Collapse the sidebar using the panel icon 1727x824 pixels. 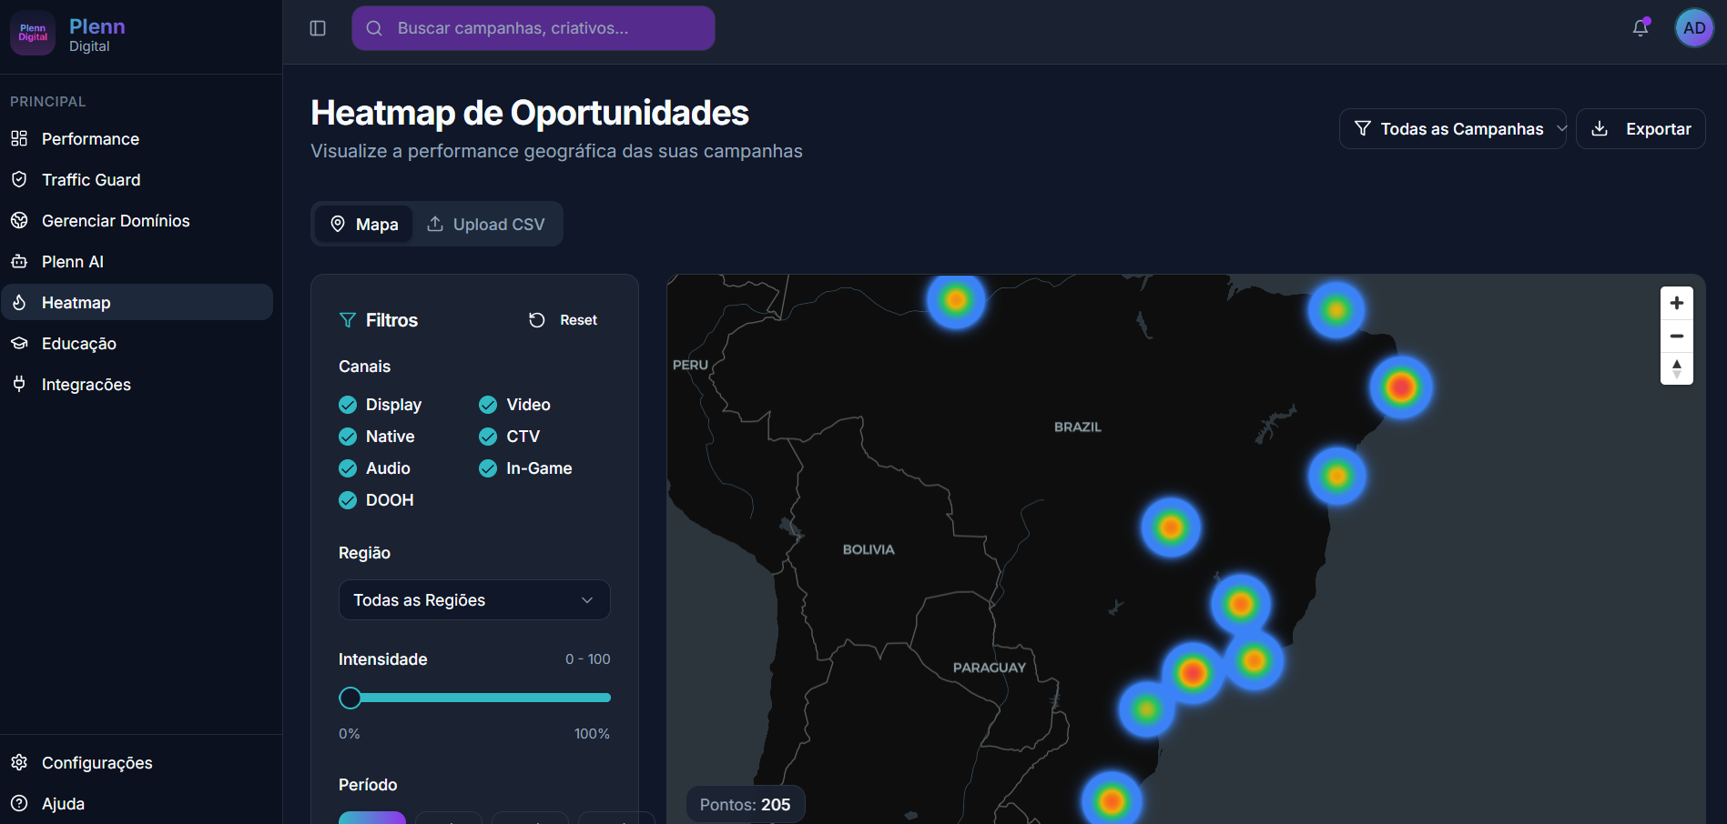pyautogui.click(x=317, y=28)
